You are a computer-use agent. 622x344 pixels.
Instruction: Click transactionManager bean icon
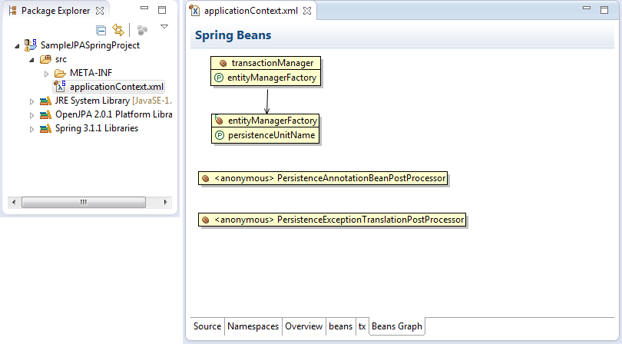(223, 64)
